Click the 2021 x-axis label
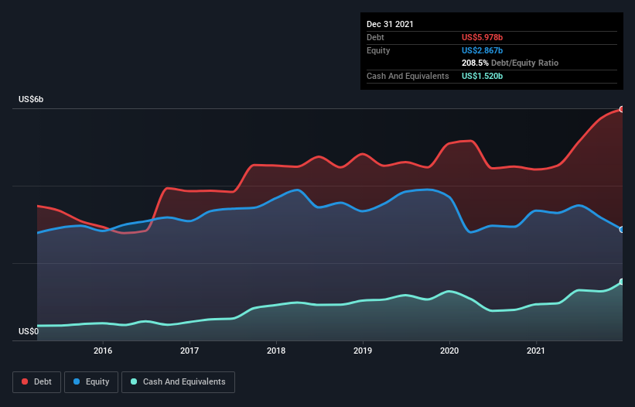The height and width of the screenshot is (407, 635). [536, 351]
